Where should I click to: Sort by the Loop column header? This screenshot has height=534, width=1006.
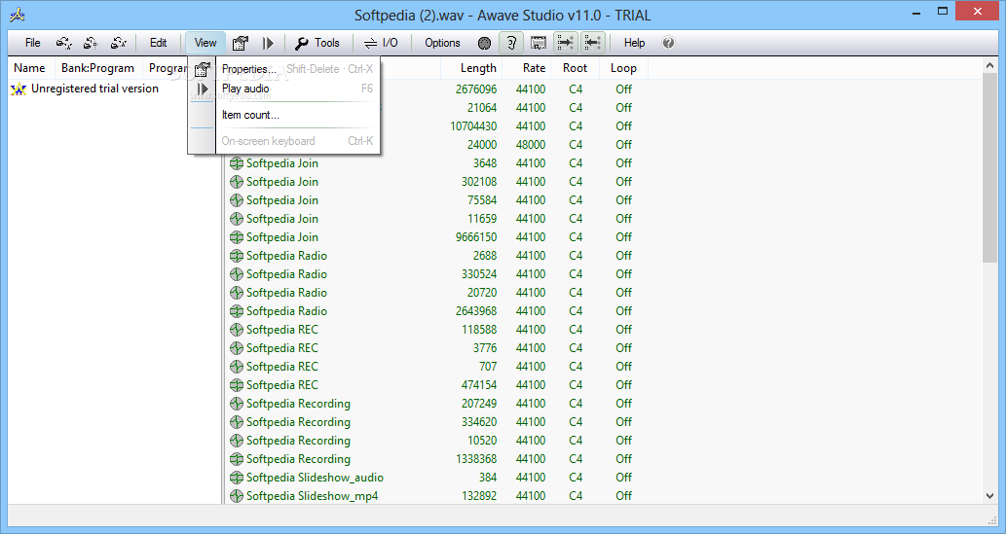point(623,68)
